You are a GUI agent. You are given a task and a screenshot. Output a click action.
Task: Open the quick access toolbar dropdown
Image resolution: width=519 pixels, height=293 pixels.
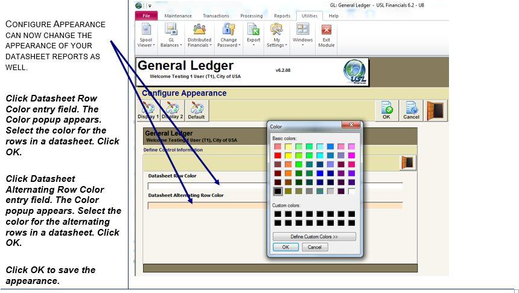[x=150, y=5]
